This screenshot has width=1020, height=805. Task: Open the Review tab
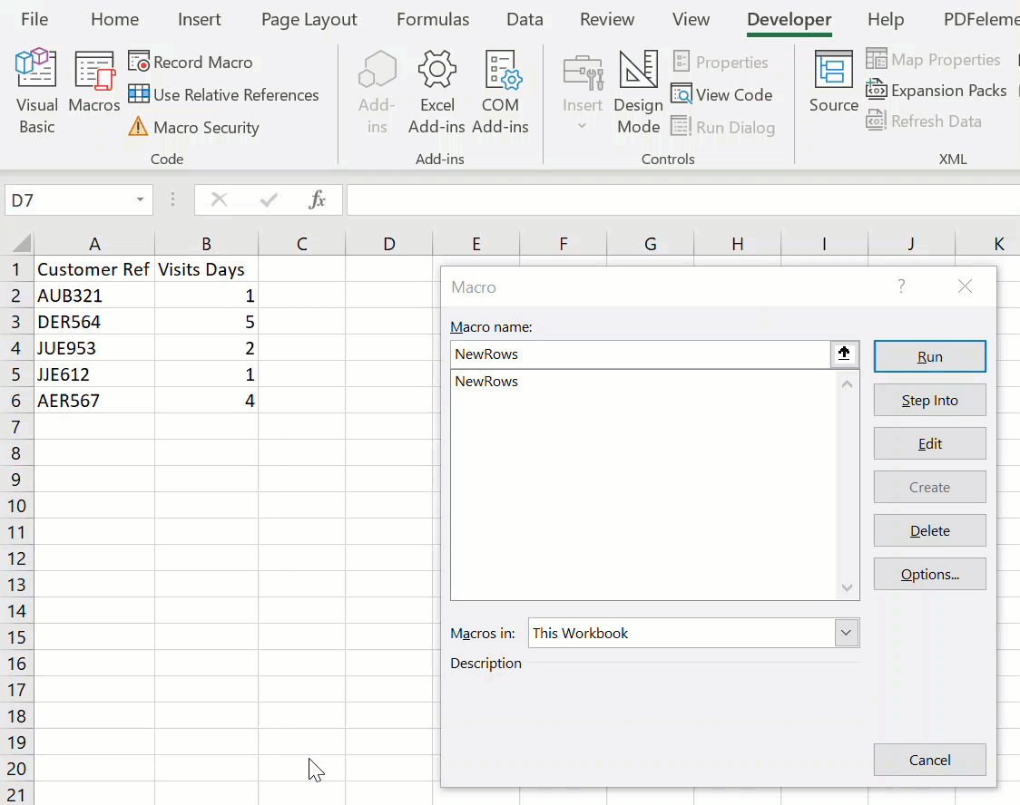pos(607,20)
